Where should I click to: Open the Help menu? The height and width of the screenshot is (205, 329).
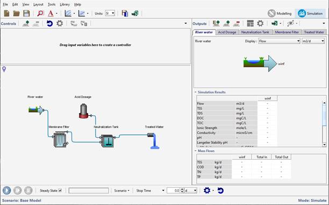[x=77, y=4]
